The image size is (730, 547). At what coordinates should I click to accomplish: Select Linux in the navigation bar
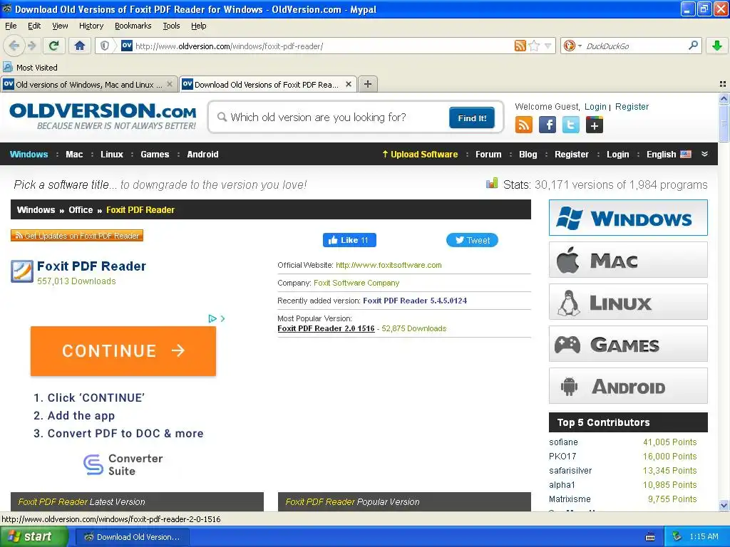(112, 155)
